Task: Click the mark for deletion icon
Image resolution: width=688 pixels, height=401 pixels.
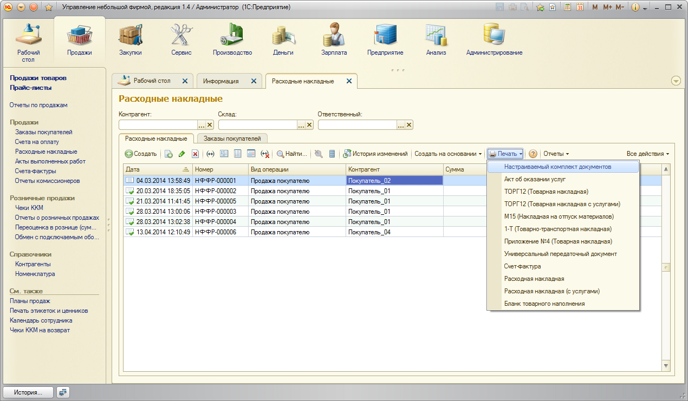Action: [196, 154]
